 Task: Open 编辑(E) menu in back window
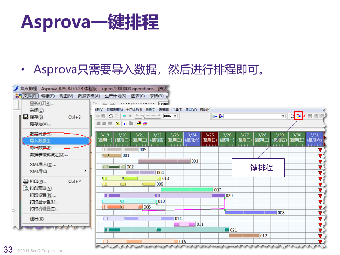48,96
